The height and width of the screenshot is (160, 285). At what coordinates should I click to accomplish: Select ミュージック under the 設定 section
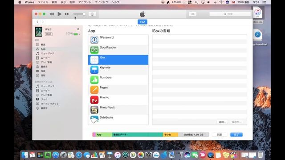click(47, 53)
